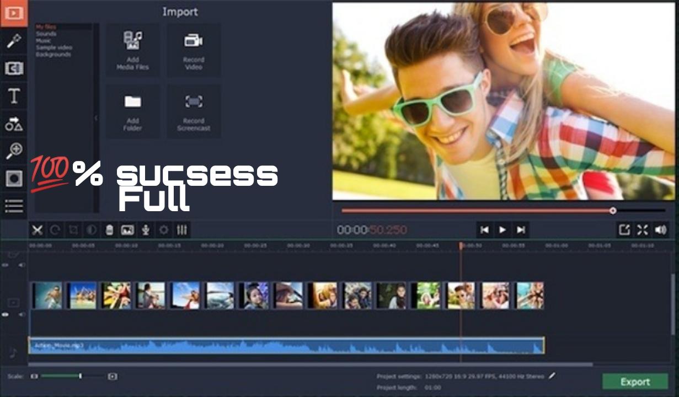
Task: Click Add Media Files to import footage
Action: tap(132, 50)
